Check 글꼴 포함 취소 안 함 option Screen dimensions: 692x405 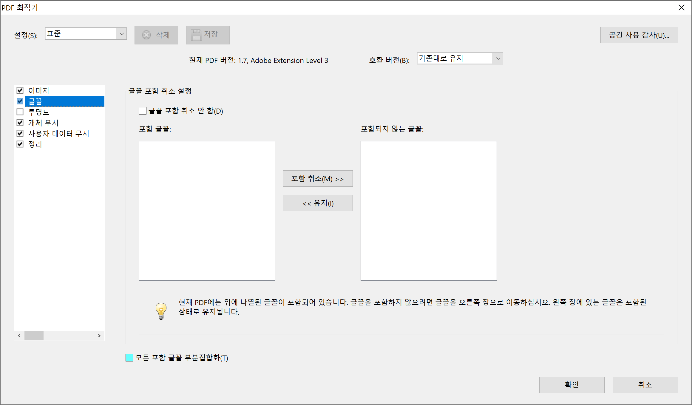[143, 111]
